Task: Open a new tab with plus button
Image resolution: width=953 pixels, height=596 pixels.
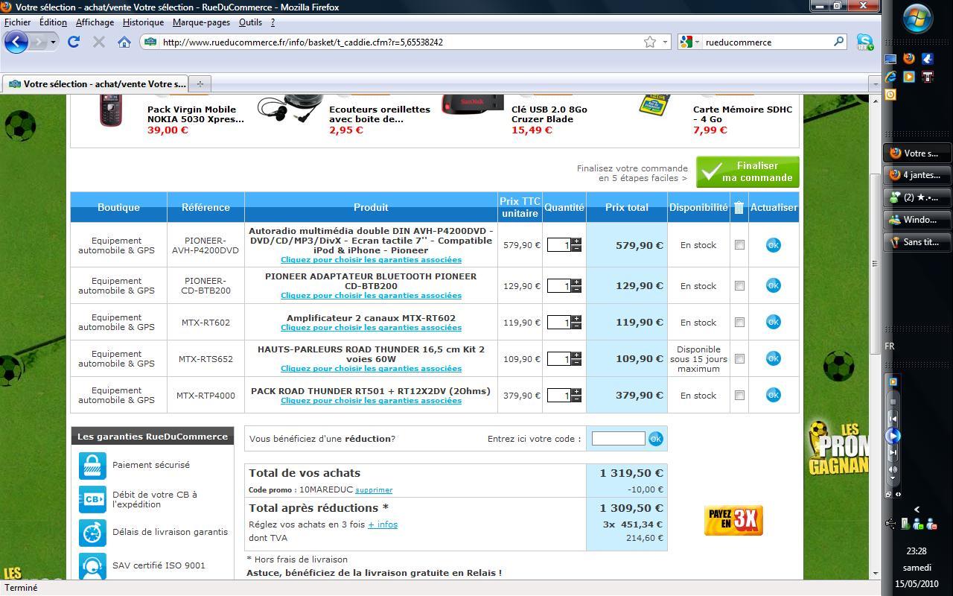Action: (x=200, y=83)
